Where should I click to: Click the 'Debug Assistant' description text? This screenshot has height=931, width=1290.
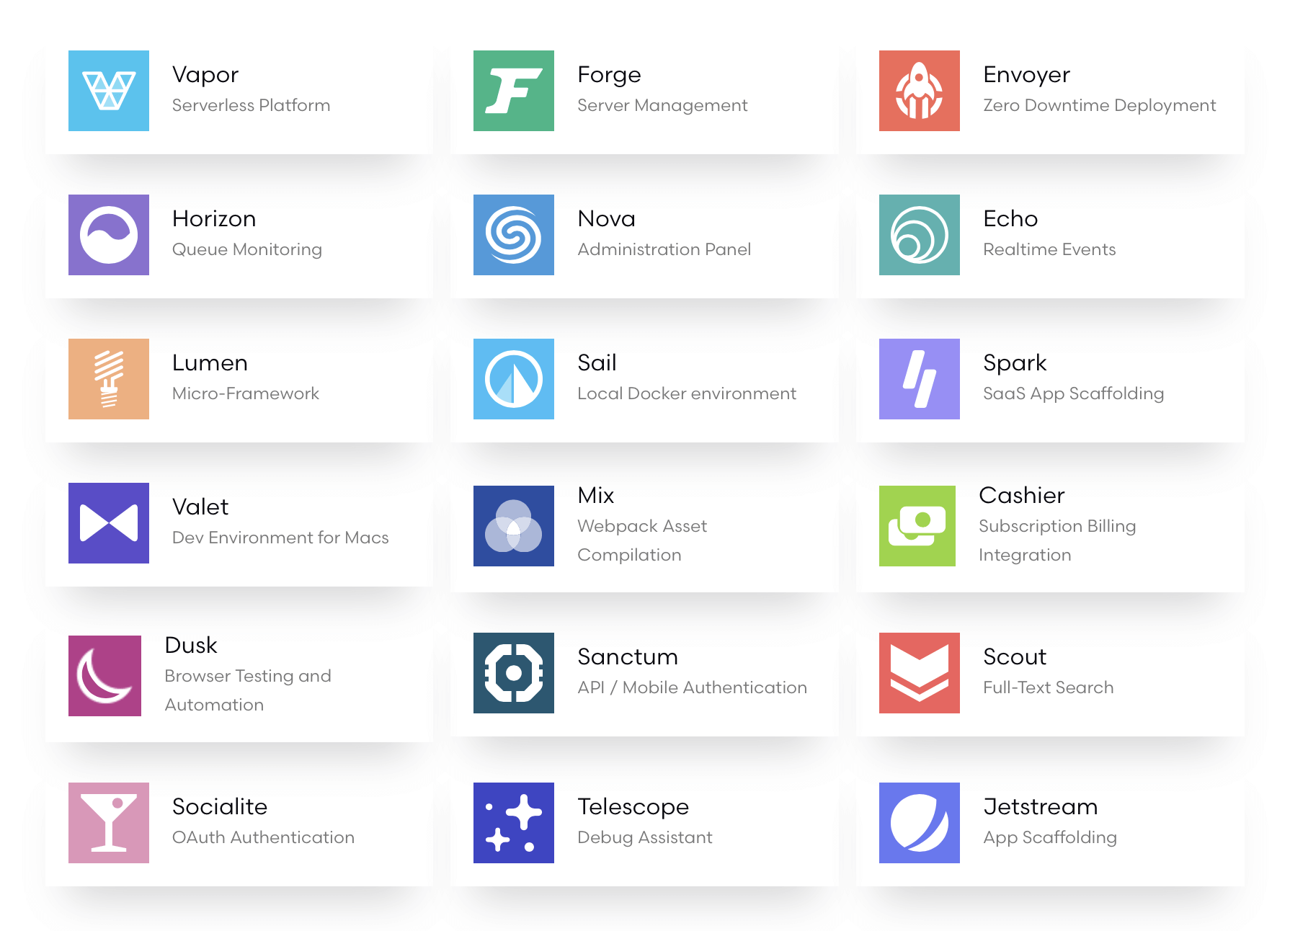pos(644,837)
